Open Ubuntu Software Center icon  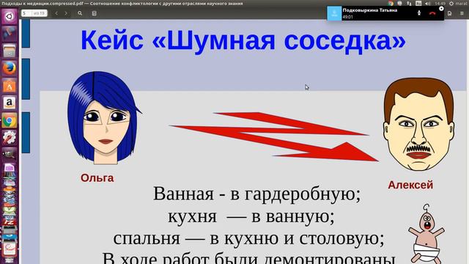(x=10, y=86)
